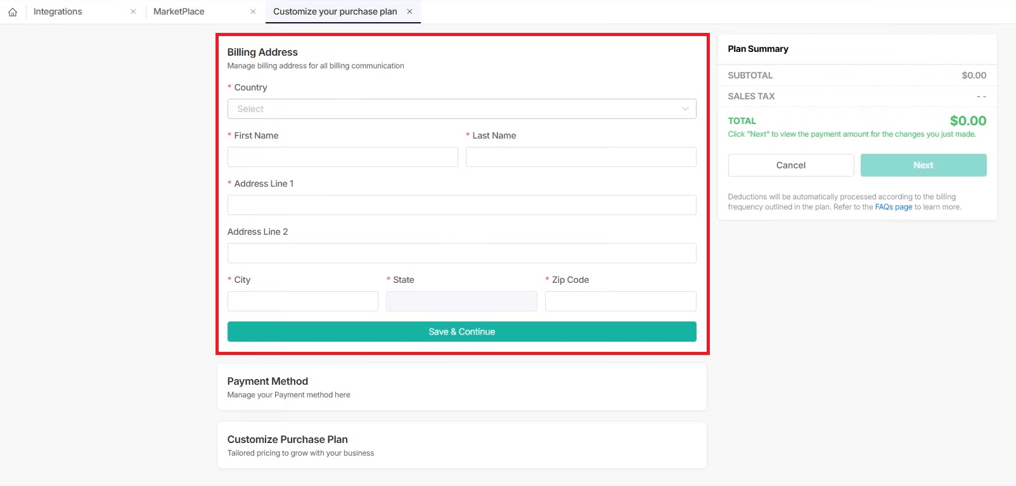Click the Cancel button in Plan Summary

[x=790, y=165]
